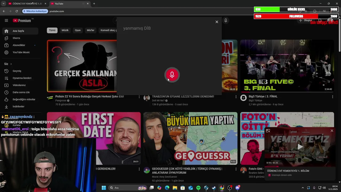Click the page vertical scrollbar
Image resolution: width=341 pixels, height=192 pixels.
(x=339, y=35)
